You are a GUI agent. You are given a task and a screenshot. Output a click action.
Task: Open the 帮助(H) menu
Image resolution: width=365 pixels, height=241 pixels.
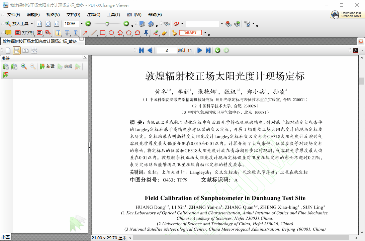tap(155, 15)
